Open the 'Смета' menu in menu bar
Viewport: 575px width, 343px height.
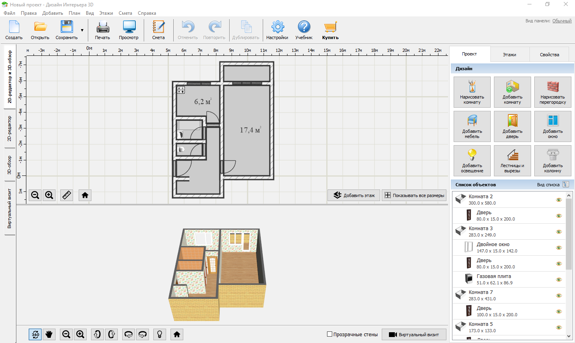pyautogui.click(x=125, y=13)
